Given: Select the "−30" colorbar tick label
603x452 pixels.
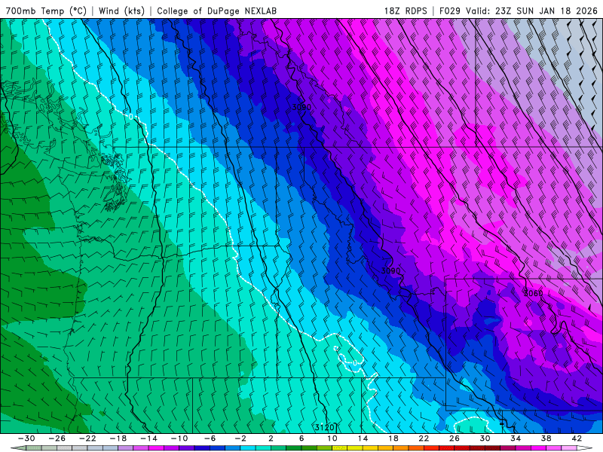Looking at the screenshot, I should coord(26,438).
